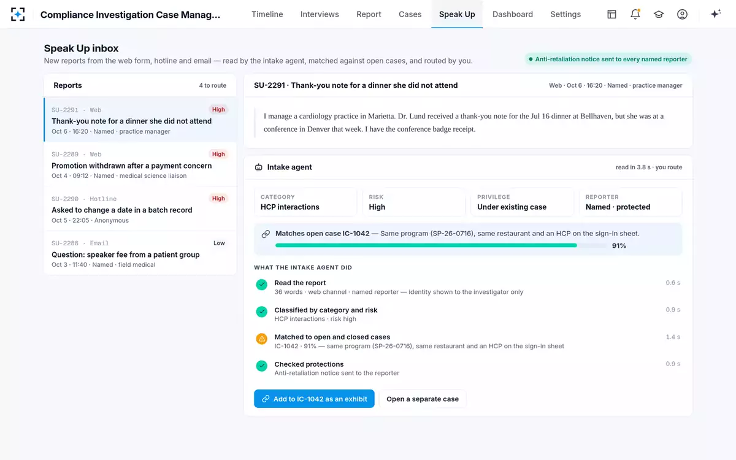736x460 pixels.
Task: Open the notifications bell
Action: tap(635, 14)
